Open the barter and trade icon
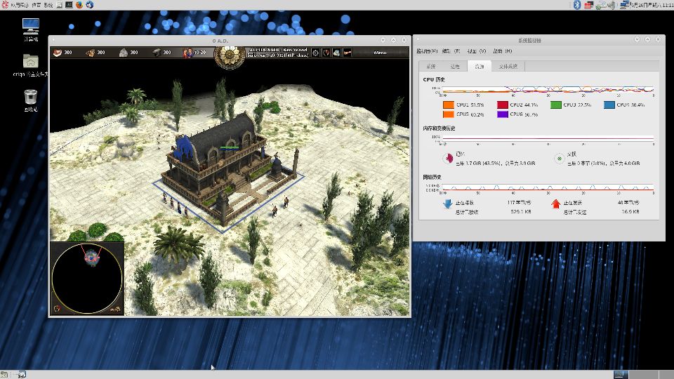Viewport: 674px width, 379px height. (x=336, y=53)
